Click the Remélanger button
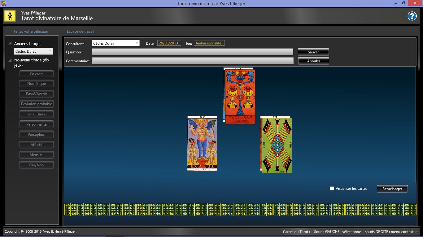The image size is (423, 237). click(x=392, y=189)
